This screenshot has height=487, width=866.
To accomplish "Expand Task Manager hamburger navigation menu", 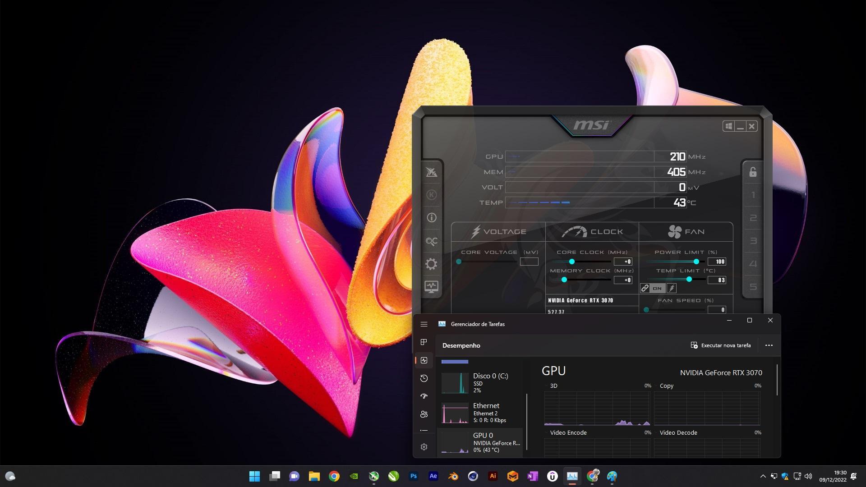I will [x=424, y=324].
